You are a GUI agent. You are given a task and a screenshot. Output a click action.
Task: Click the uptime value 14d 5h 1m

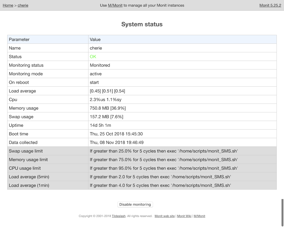(100, 125)
